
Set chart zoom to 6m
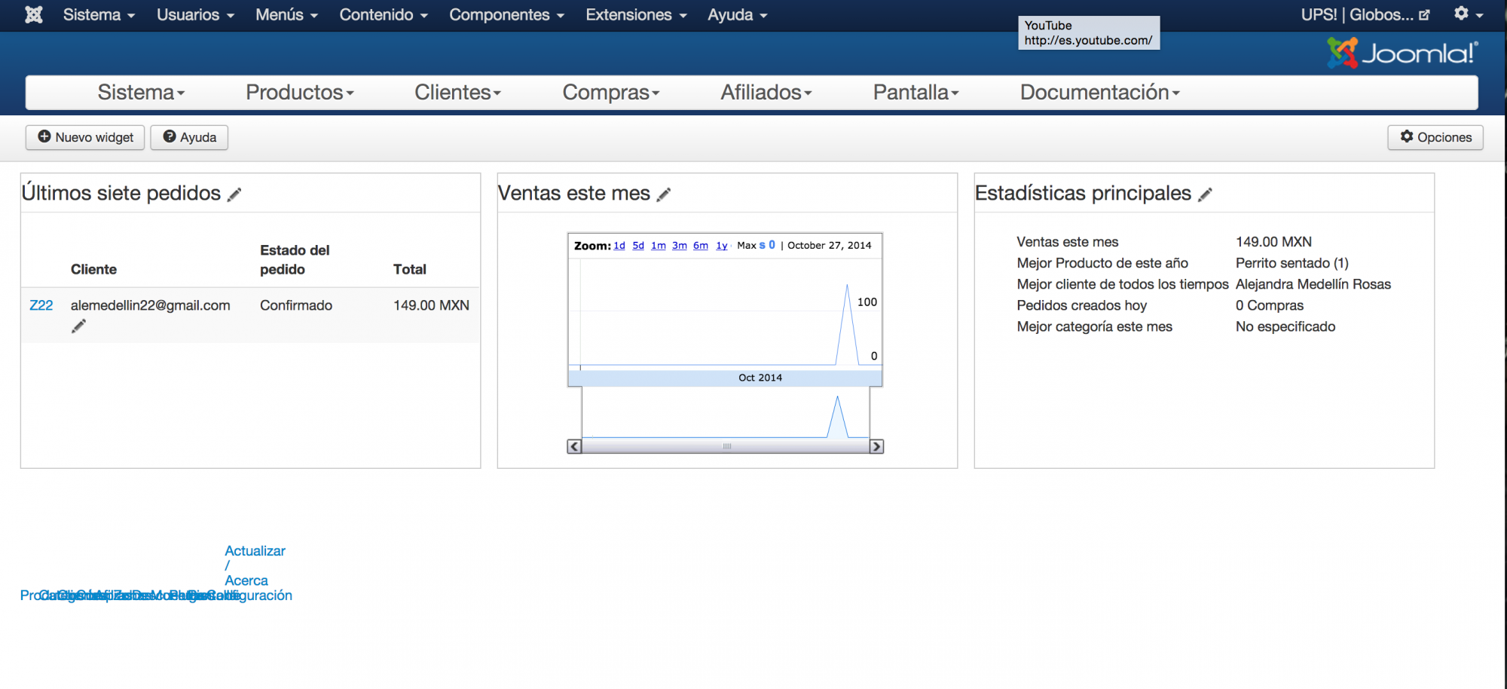(x=701, y=246)
